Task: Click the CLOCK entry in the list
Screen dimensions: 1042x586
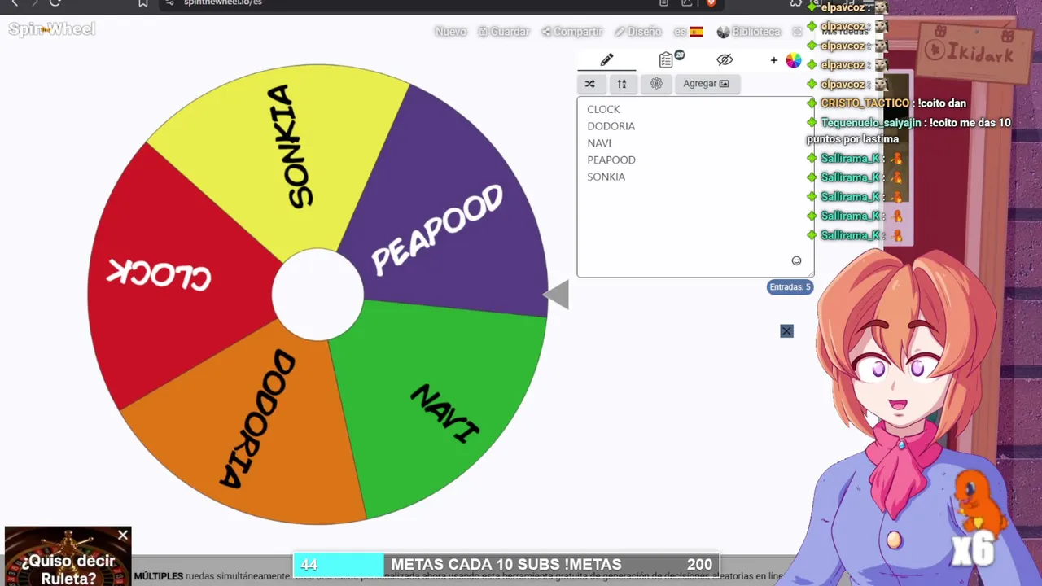Action: click(x=603, y=109)
